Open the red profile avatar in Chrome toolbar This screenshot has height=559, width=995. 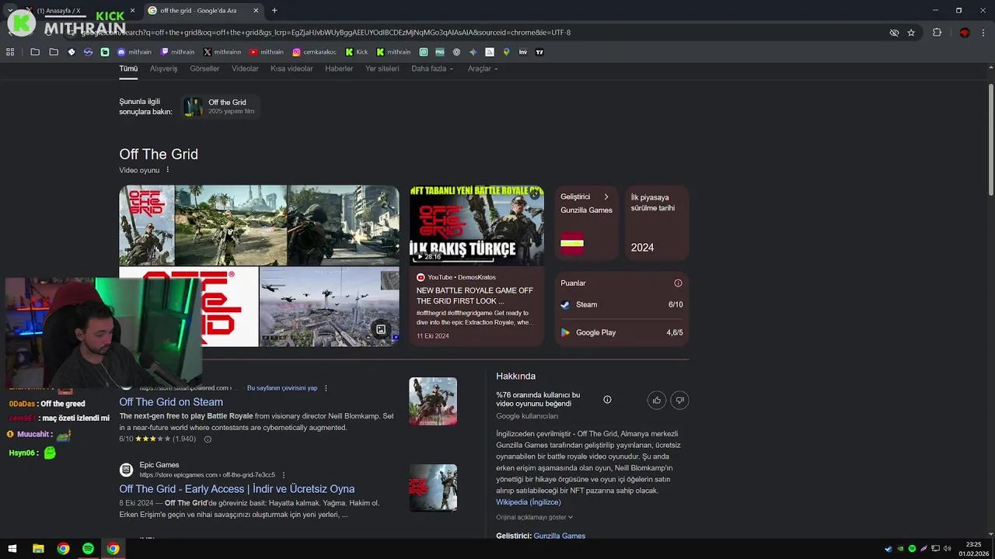965,33
